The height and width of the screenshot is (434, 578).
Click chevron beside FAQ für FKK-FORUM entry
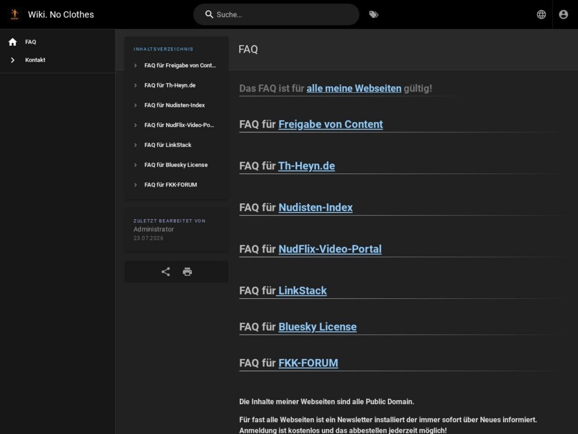tap(135, 185)
